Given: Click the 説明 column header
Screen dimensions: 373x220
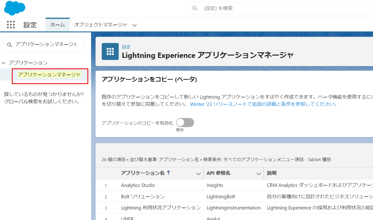Looking at the screenshot, I should coord(272,173).
